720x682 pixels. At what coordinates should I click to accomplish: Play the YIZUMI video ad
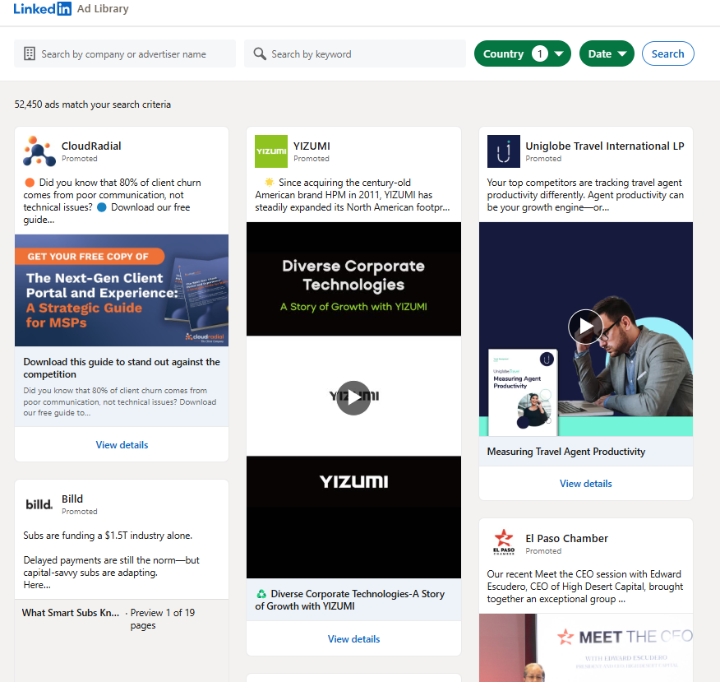(x=353, y=398)
